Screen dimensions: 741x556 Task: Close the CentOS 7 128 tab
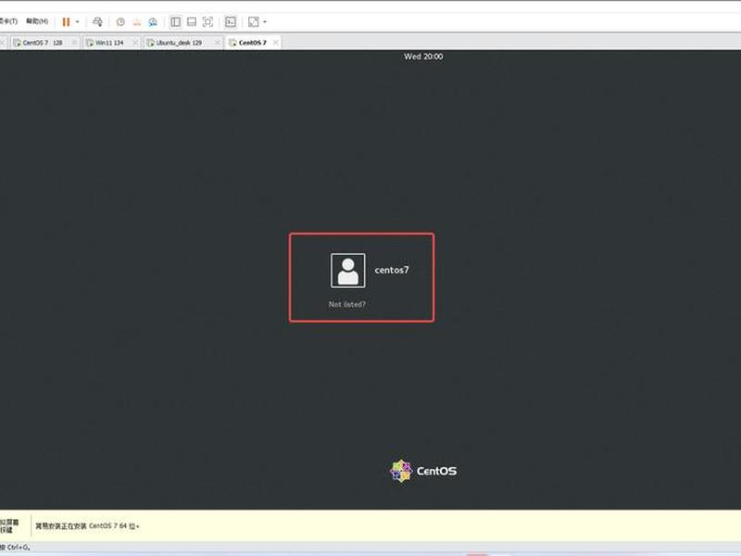pos(74,43)
